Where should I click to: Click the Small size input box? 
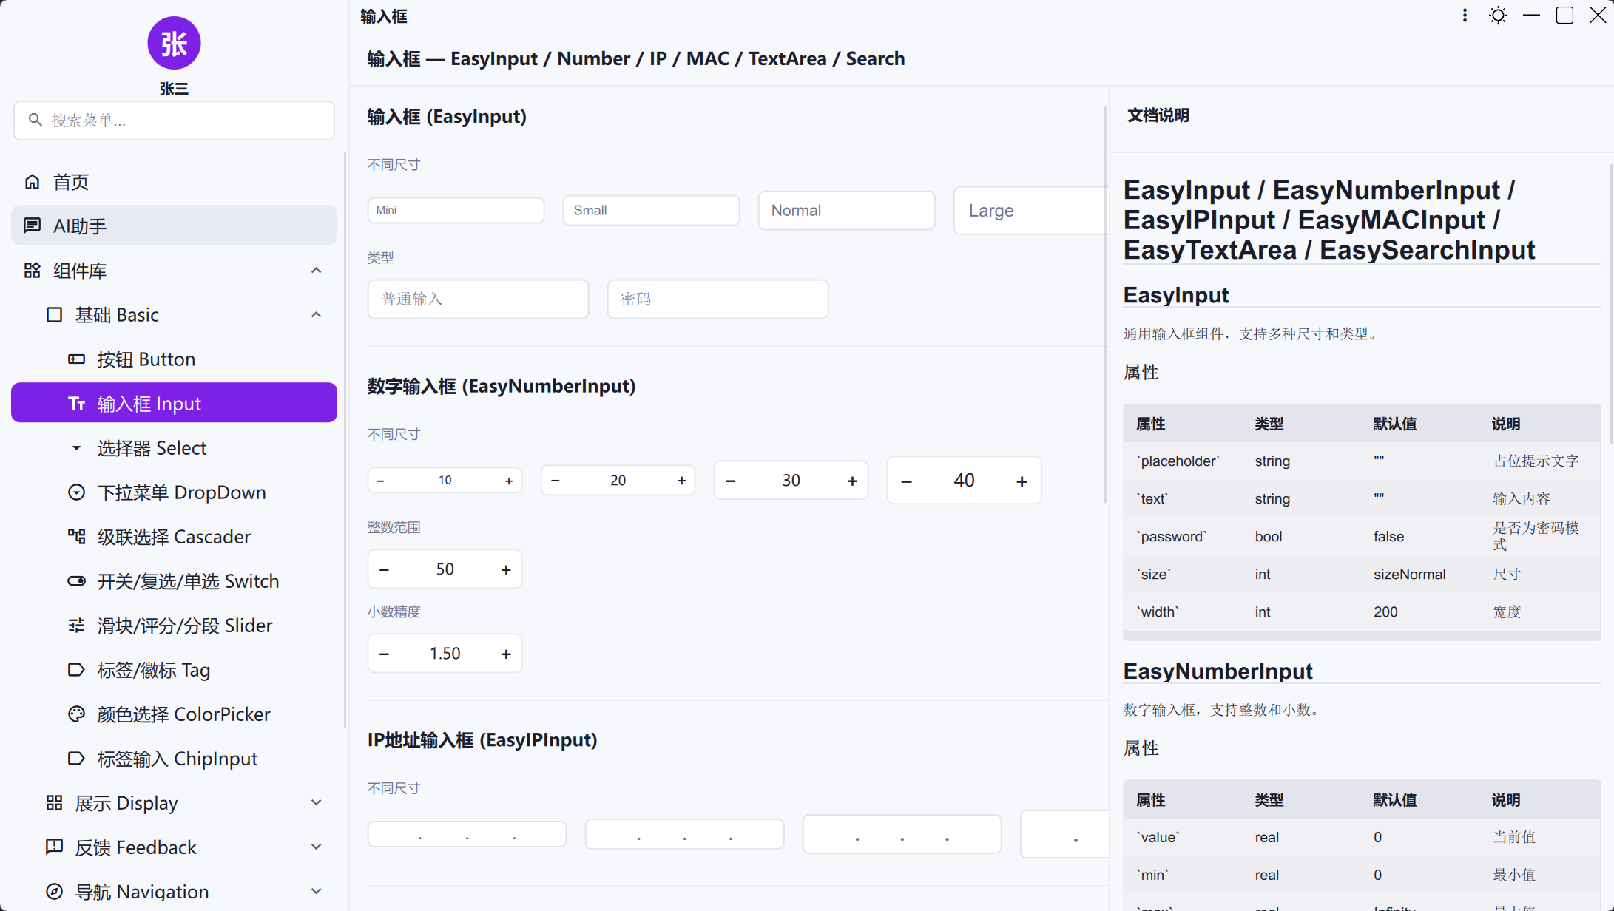click(x=651, y=210)
